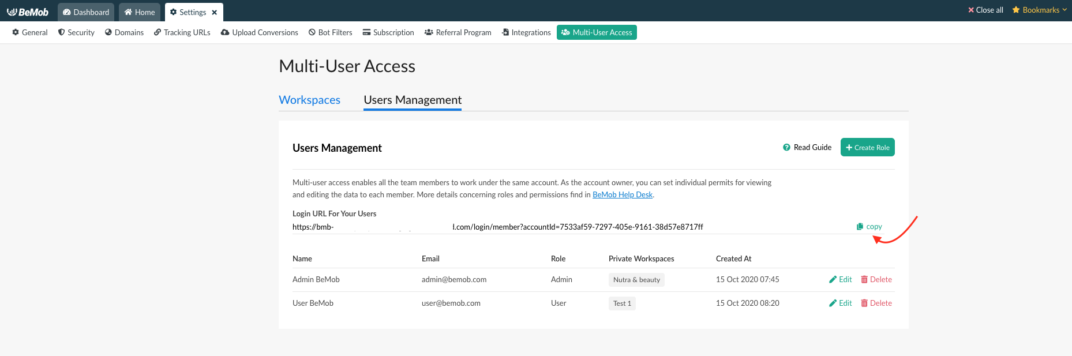Open Security settings
The width and height of the screenshot is (1072, 356).
pyautogui.click(x=76, y=32)
